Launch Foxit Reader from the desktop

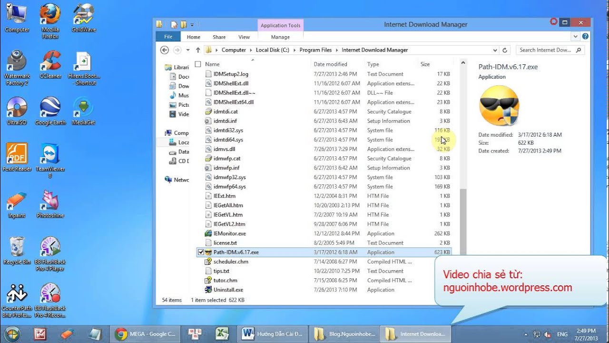(x=17, y=156)
